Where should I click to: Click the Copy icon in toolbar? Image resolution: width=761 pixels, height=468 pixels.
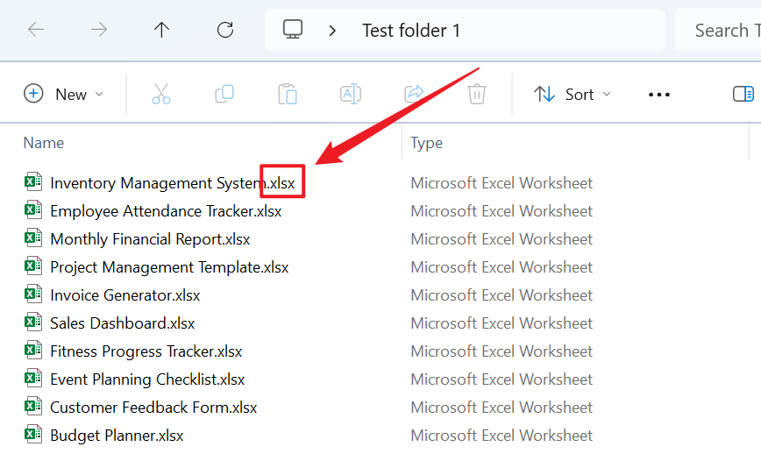click(x=224, y=94)
